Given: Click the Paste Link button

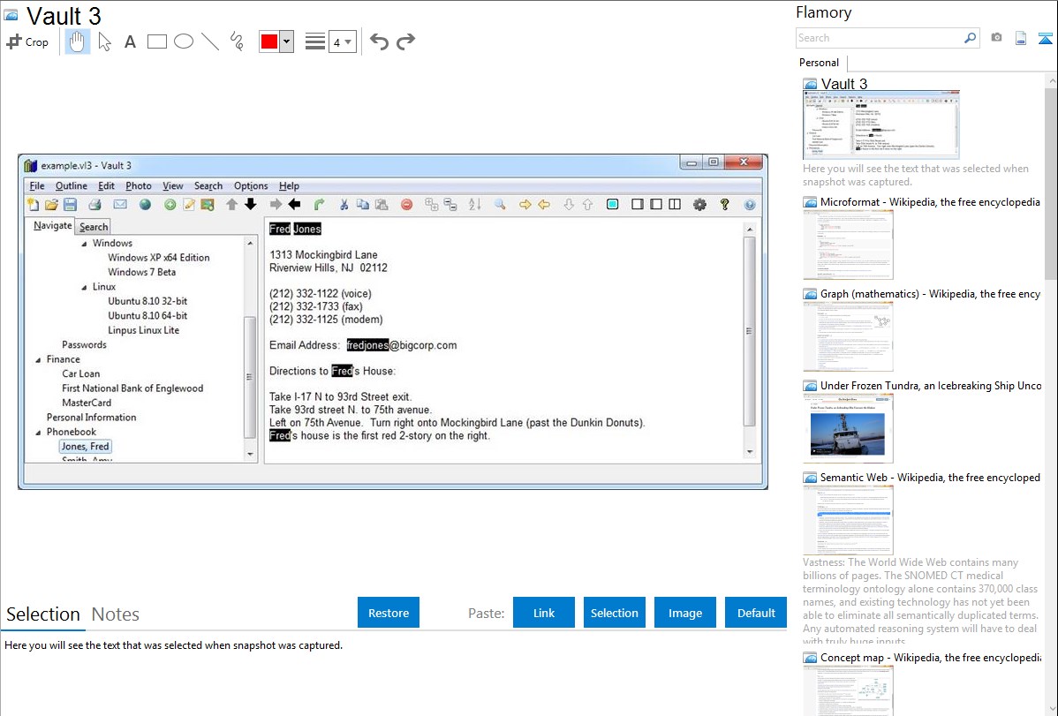Looking at the screenshot, I should tap(544, 613).
